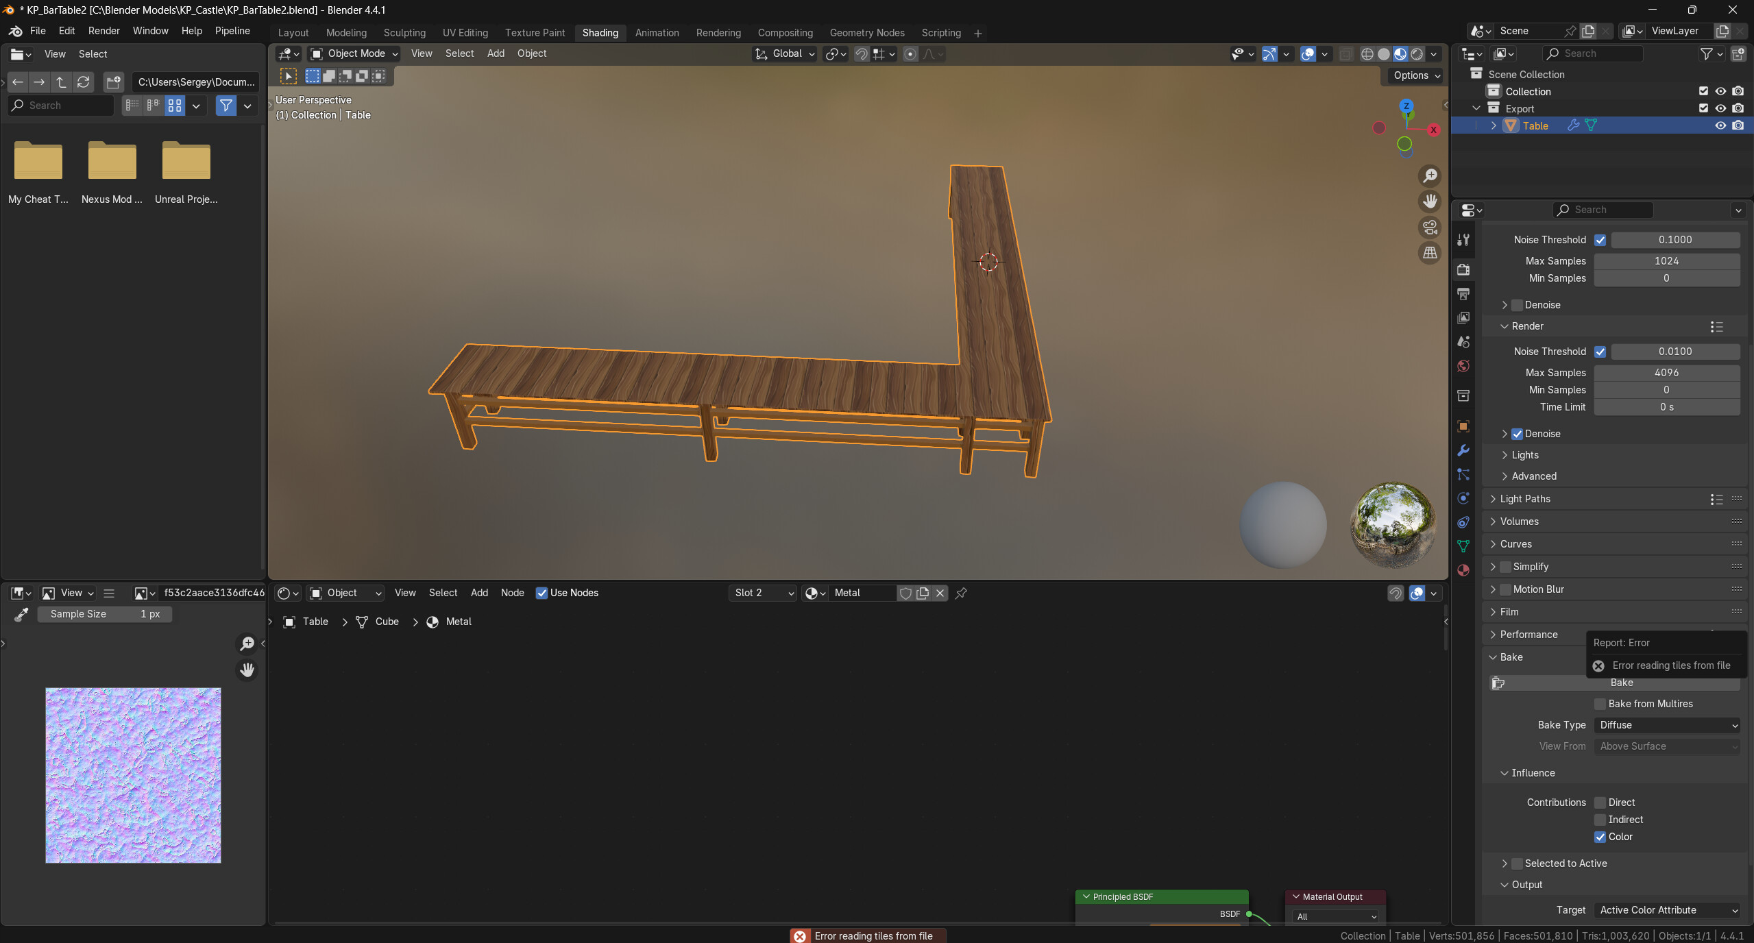This screenshot has width=1754, height=943.
Task: Select the eyedropper sample tool in the image editor
Action: point(21,615)
